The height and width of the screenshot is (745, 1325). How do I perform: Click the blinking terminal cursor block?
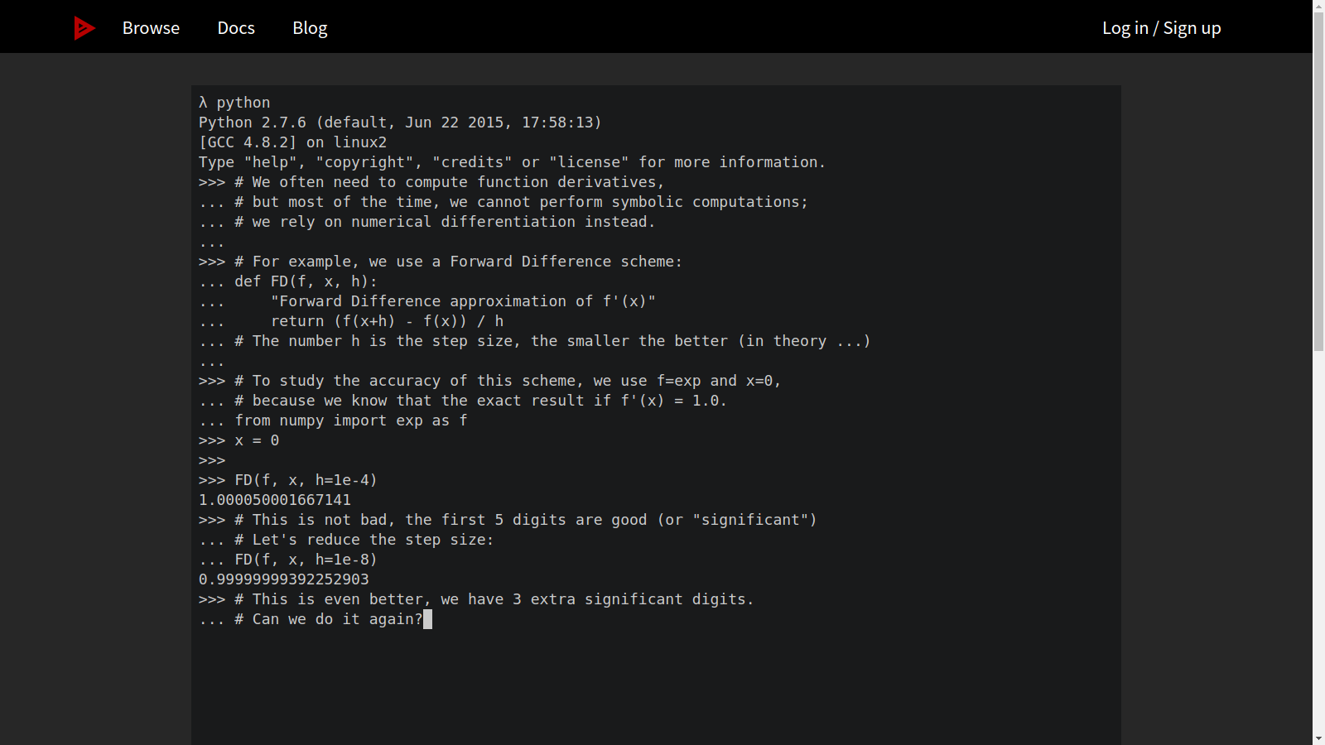427,619
